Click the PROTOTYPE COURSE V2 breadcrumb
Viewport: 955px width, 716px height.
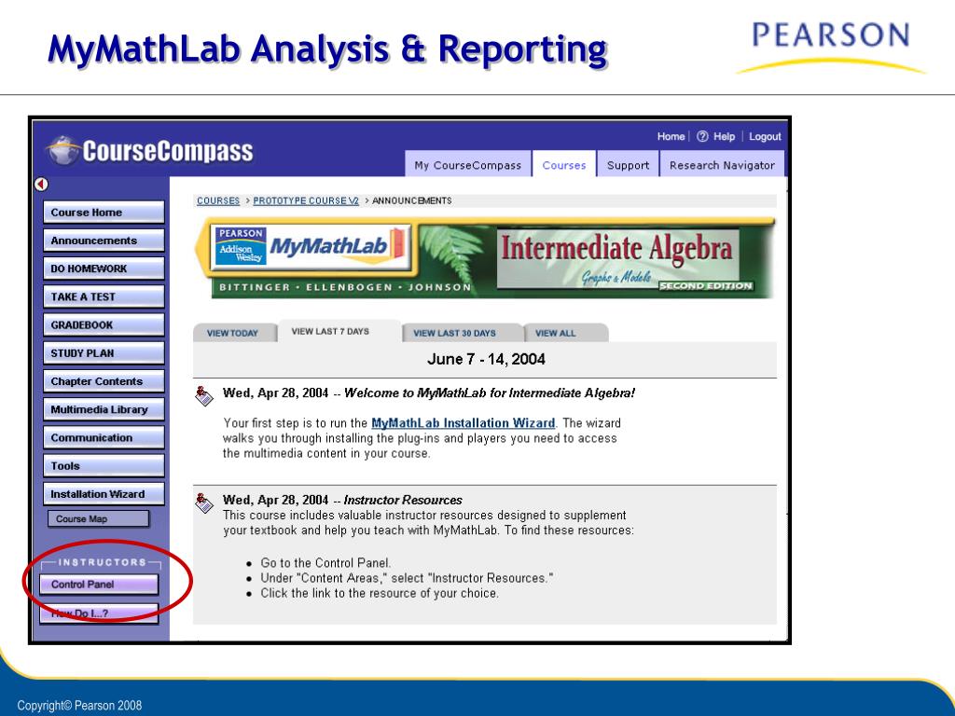(x=306, y=200)
